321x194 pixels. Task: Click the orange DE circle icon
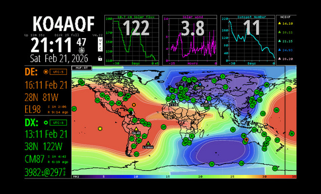coord(46,72)
